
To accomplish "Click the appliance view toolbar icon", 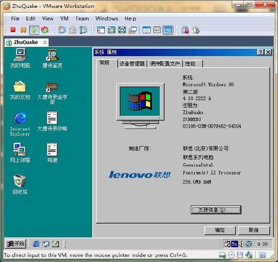I will pyautogui.click(x=157, y=30).
